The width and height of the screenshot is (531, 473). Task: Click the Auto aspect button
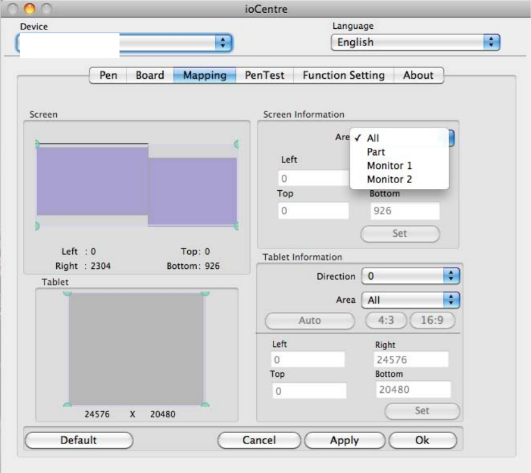(309, 320)
